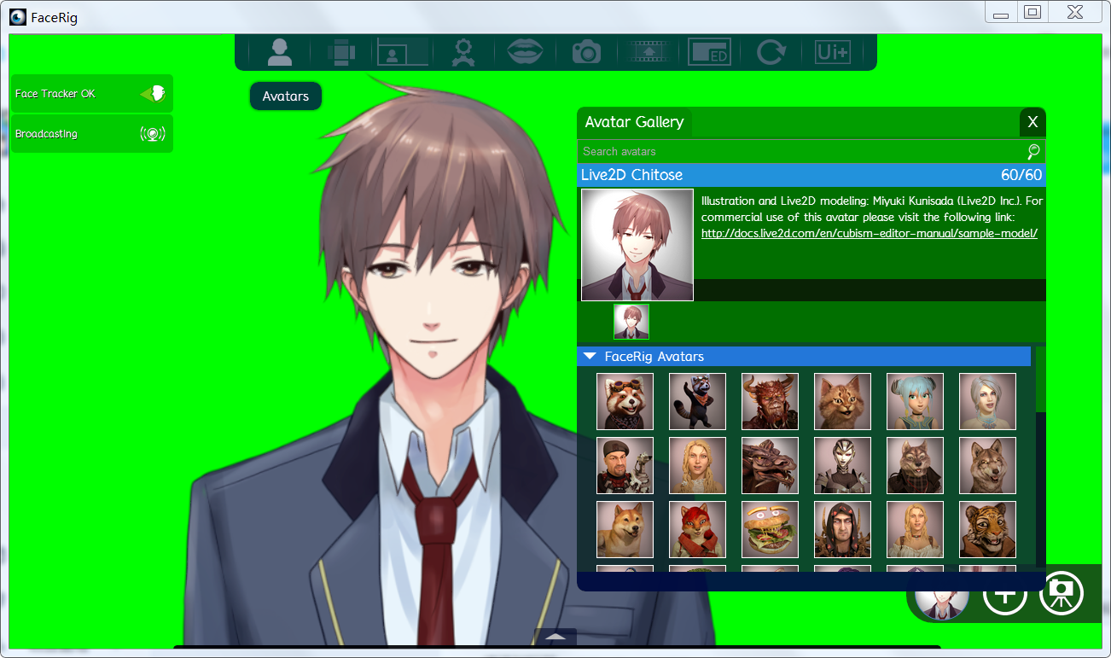
Task: Select the silver-haired woman avatar
Action: click(987, 401)
